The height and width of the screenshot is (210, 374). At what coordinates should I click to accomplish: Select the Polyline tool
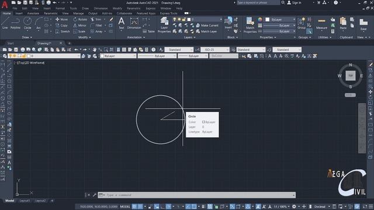(x=16, y=23)
